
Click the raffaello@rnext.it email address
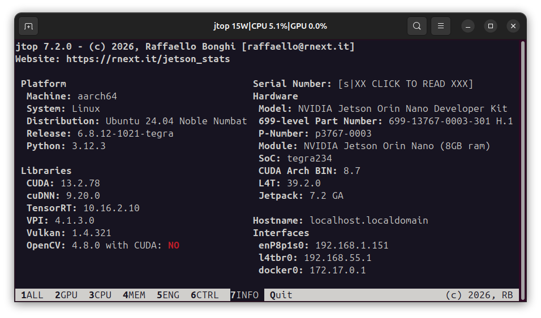298,47
